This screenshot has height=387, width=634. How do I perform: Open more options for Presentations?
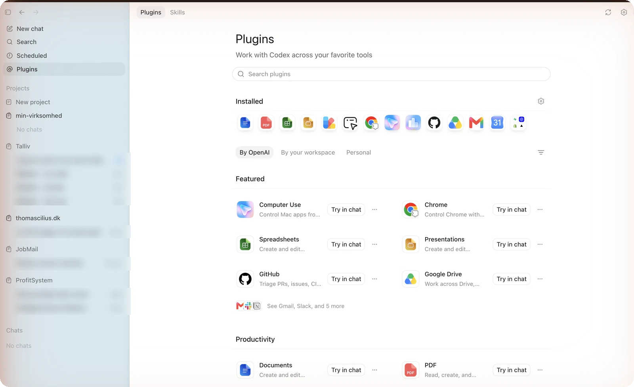[540, 244]
